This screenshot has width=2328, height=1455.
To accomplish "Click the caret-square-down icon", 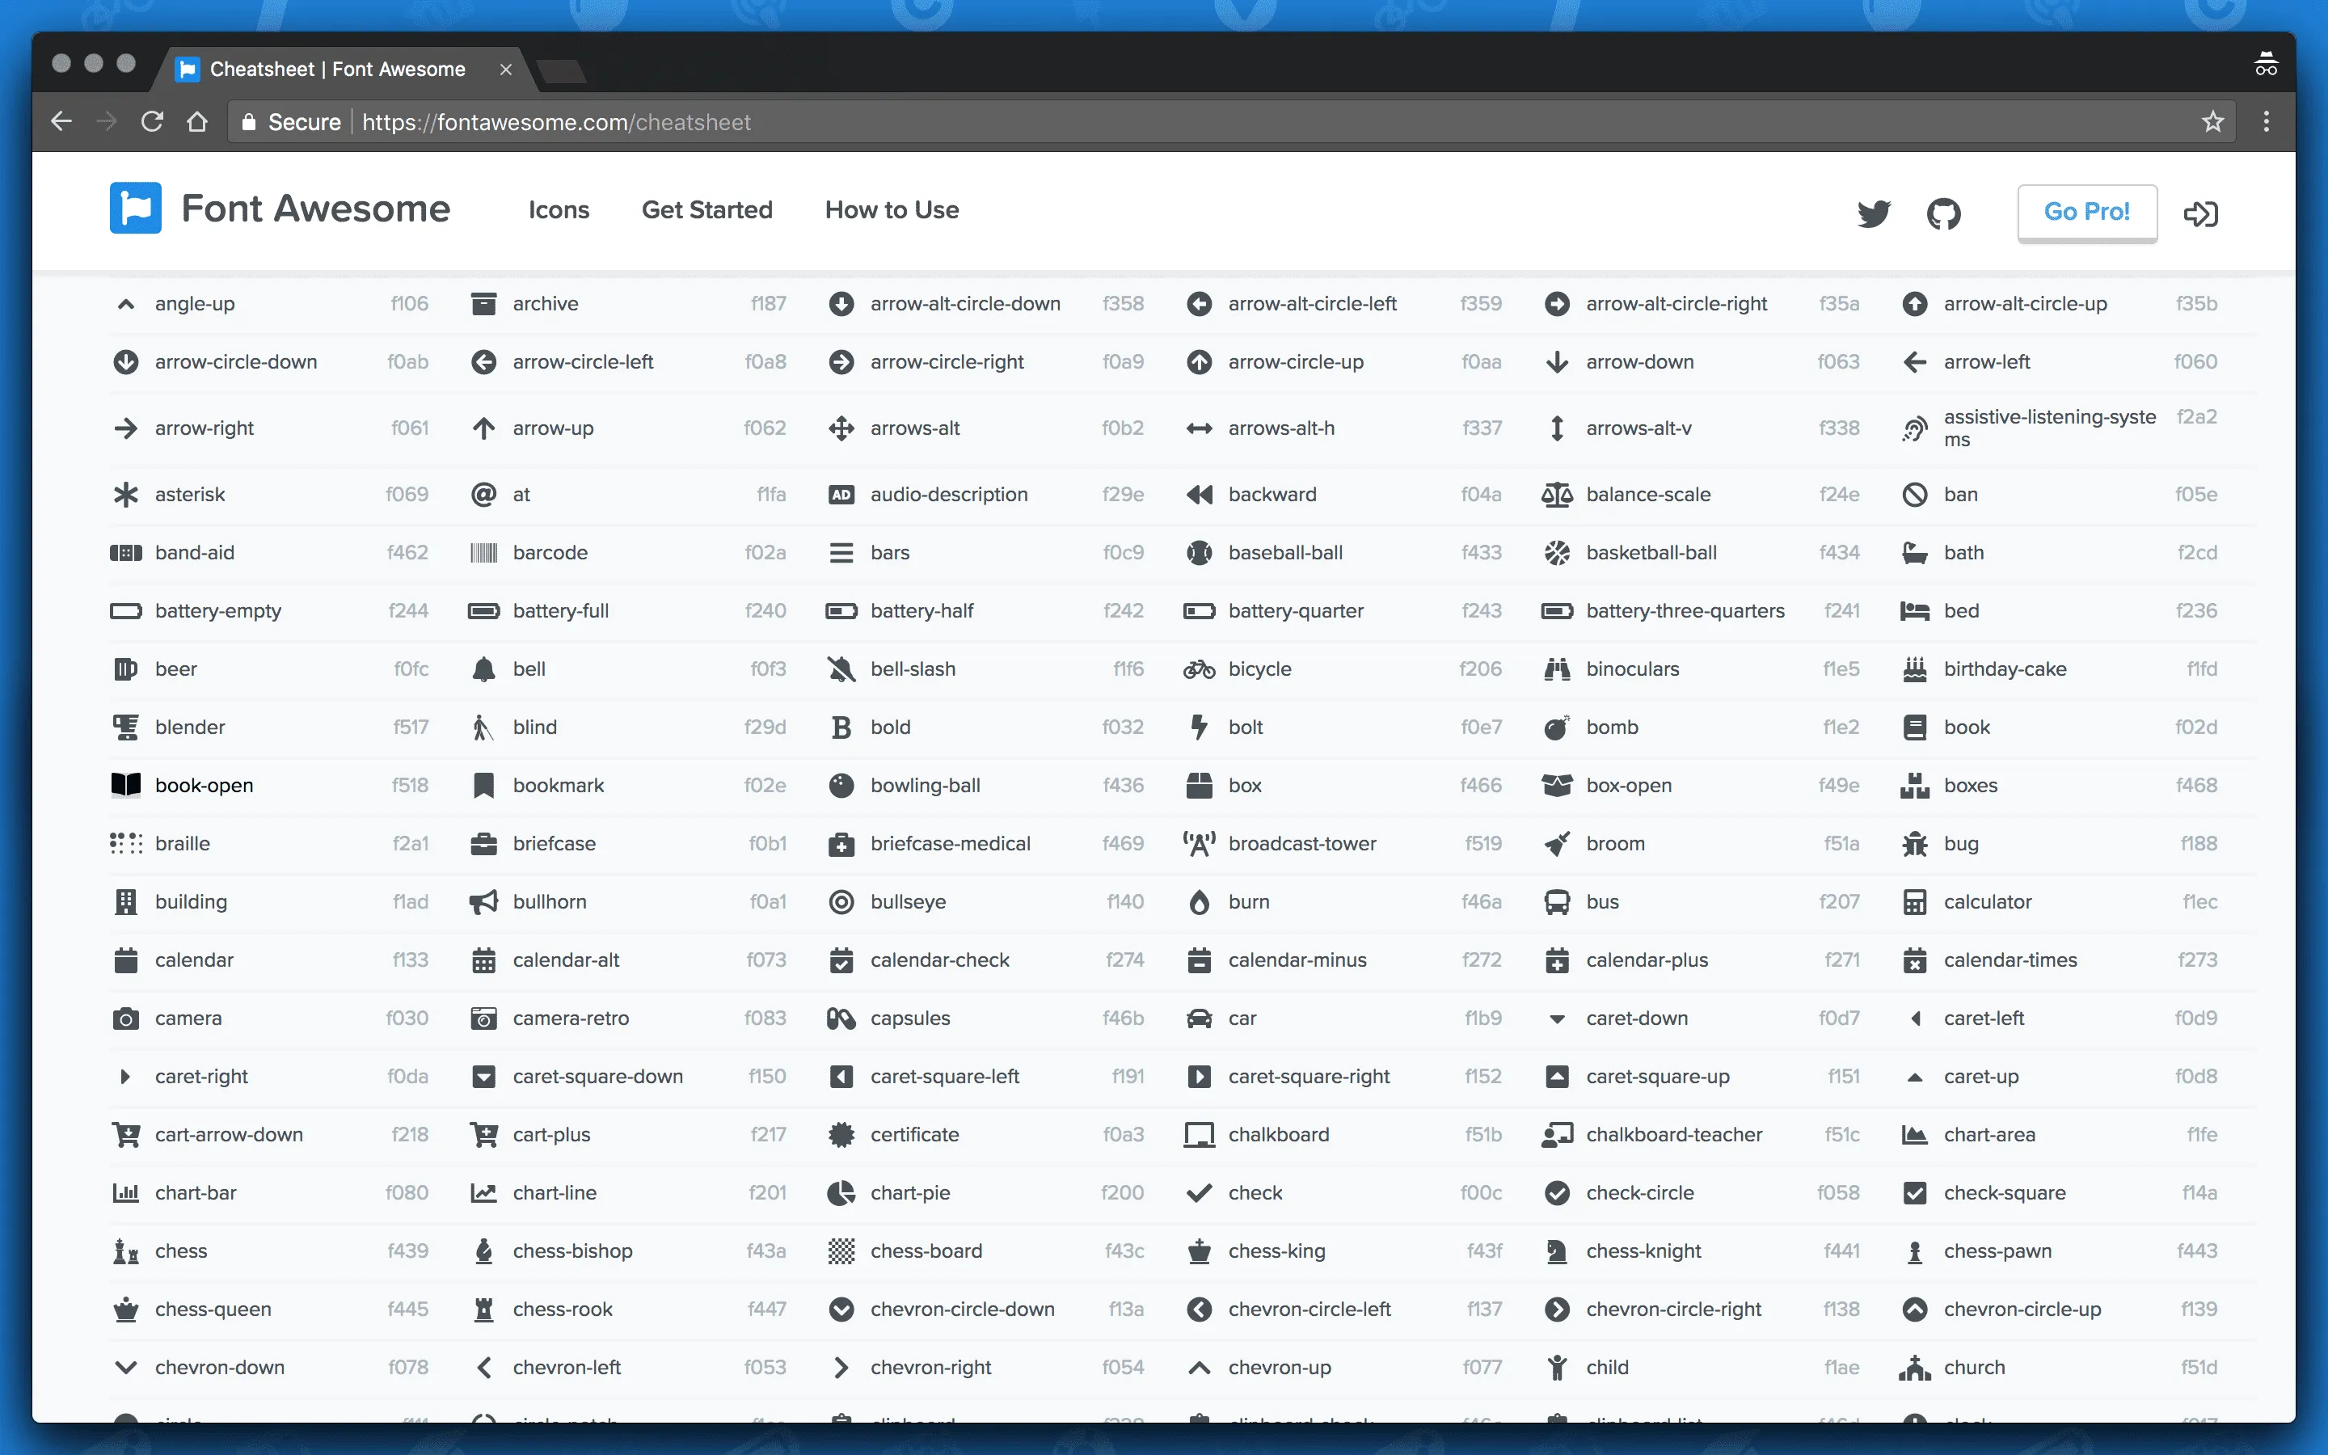I will 484,1077.
